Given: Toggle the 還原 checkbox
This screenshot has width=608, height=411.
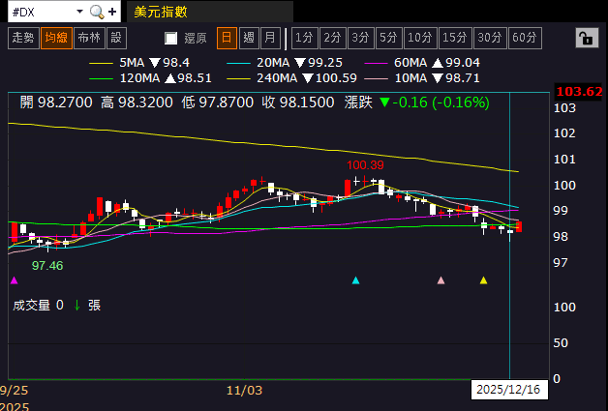Looking at the screenshot, I should (171, 39).
